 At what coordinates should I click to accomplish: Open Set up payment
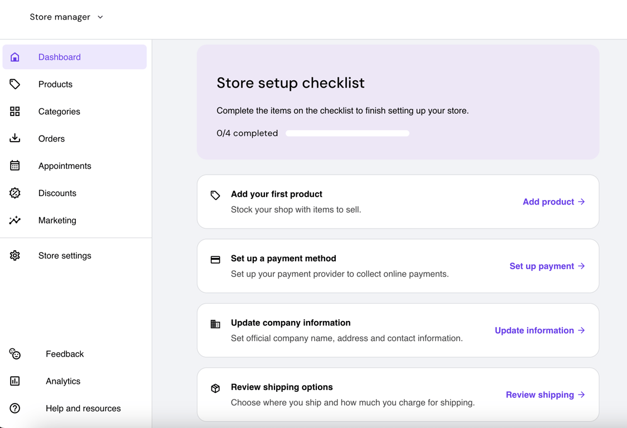coord(547,266)
